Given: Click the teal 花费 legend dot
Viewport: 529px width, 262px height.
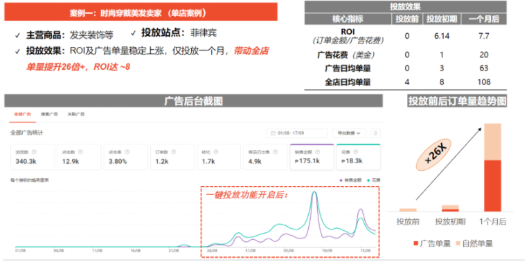Looking at the screenshot, I should pos(369,180).
